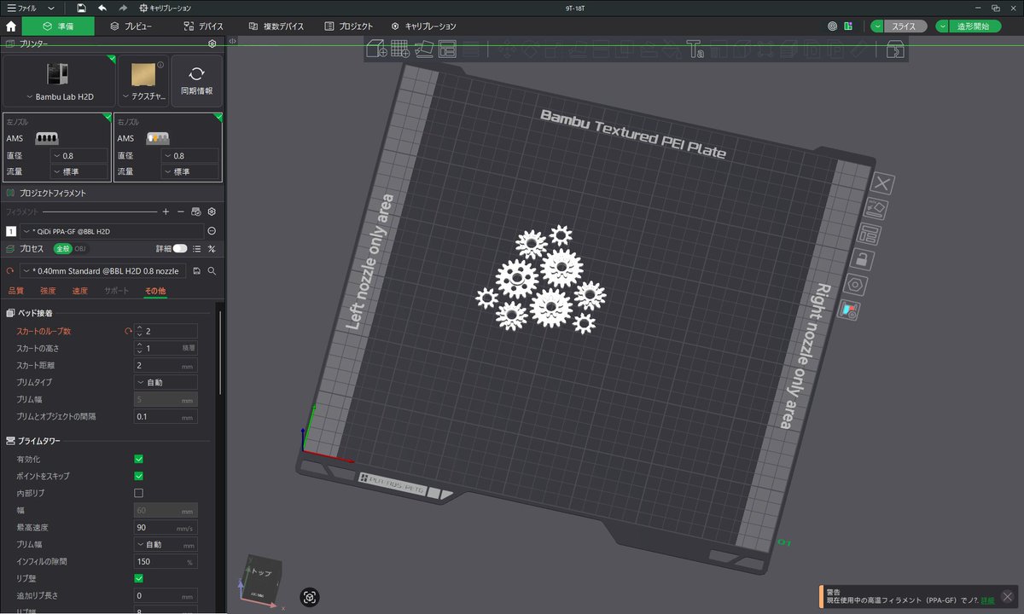Click the compare presets icon

point(212,249)
